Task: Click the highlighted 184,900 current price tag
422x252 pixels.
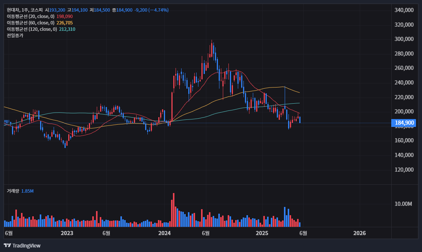Action: point(404,123)
